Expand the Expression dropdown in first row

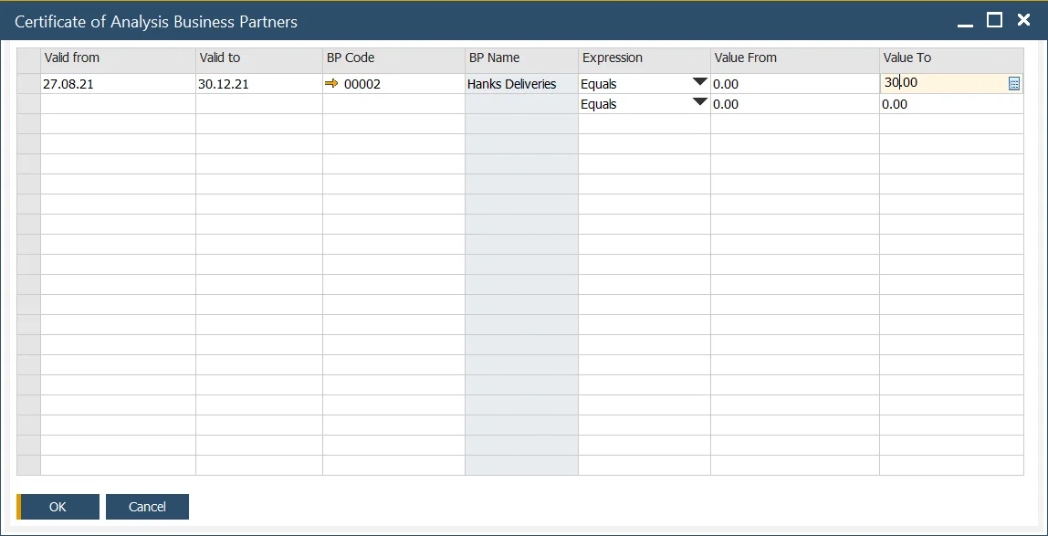click(699, 82)
